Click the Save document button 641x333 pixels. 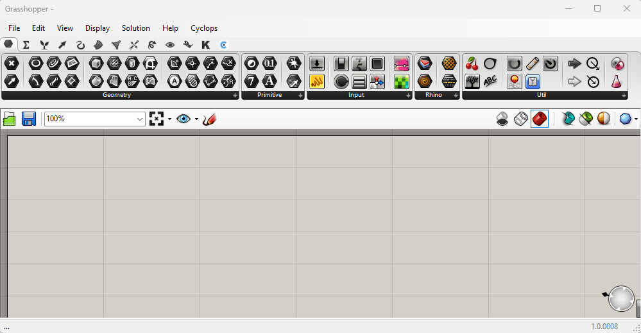(x=28, y=119)
